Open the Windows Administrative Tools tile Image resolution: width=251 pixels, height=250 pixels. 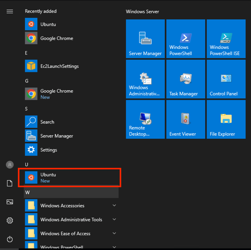pos(145,79)
